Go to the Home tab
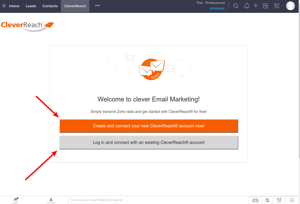The height and width of the screenshot is (204, 300). click(14, 6)
